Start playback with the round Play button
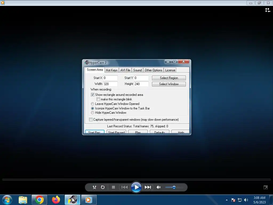Image resolution: width=273 pixels, height=205 pixels. click(x=136, y=187)
